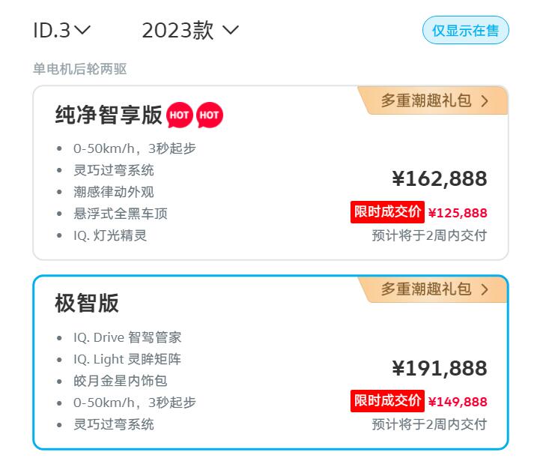Select the 极智版 trim title

point(87,304)
